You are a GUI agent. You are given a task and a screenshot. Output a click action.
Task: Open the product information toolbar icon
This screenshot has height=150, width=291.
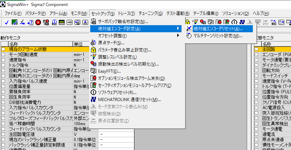point(54,22)
